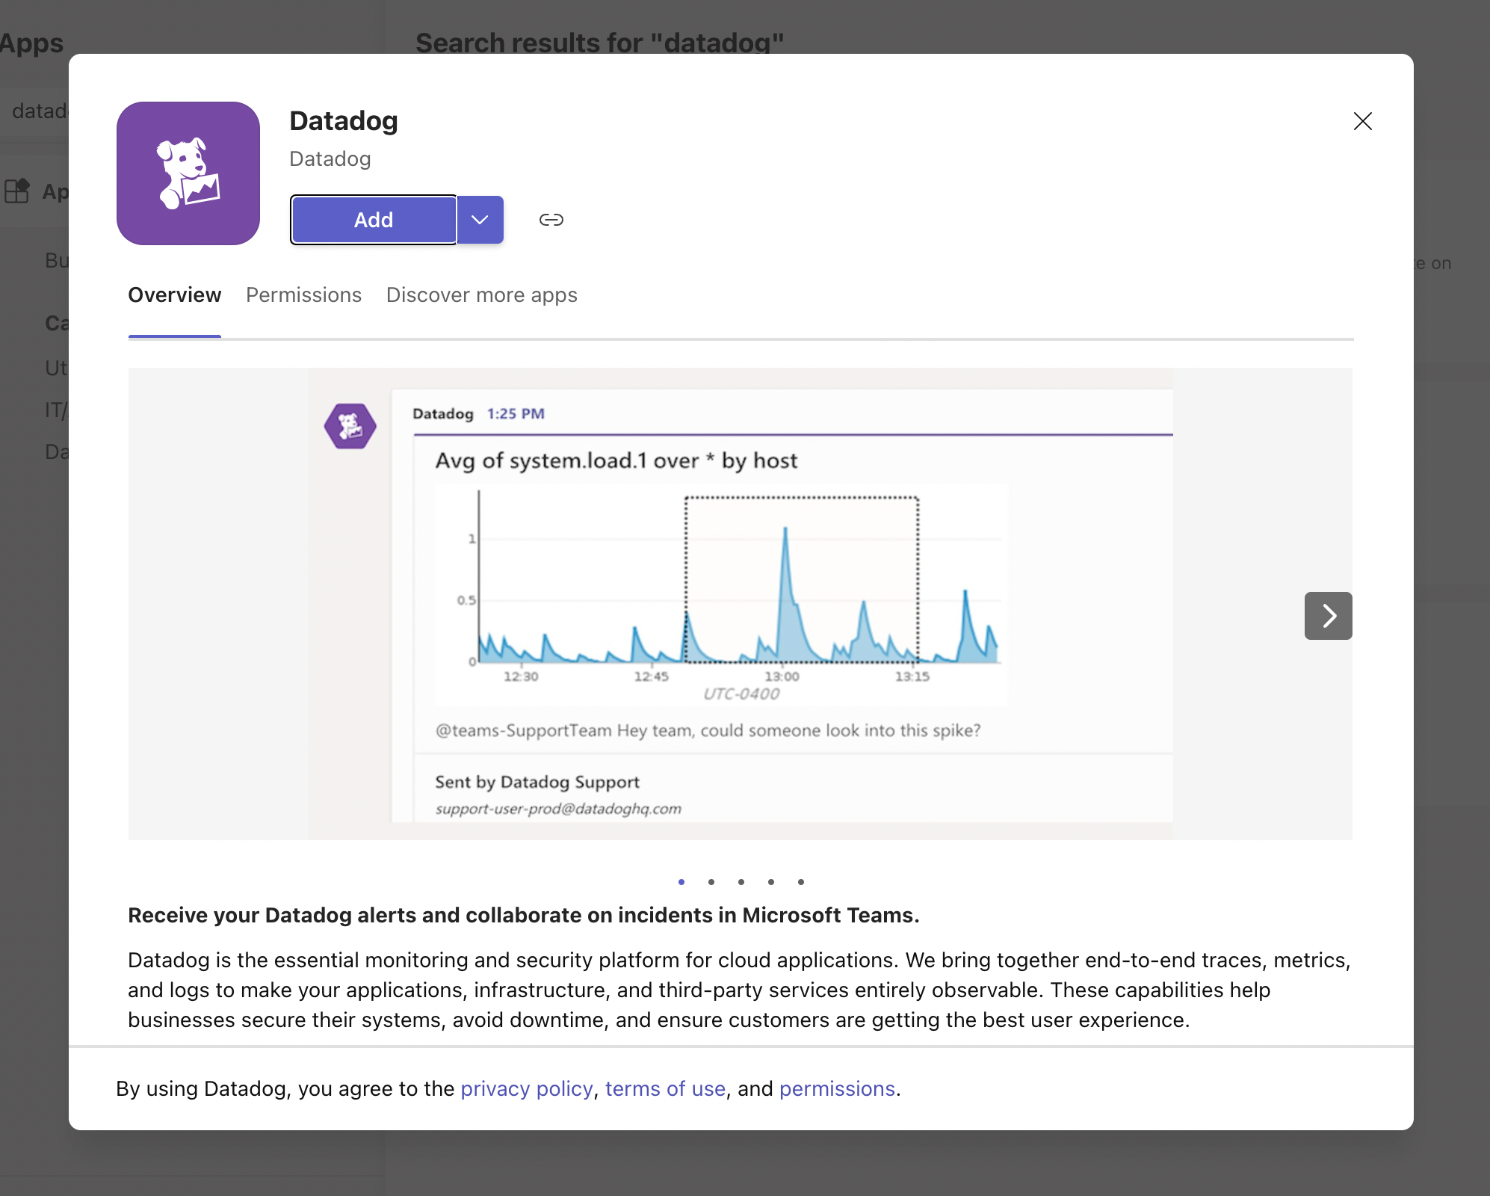Click the next slide arrow icon
1490x1196 pixels.
pos(1328,614)
